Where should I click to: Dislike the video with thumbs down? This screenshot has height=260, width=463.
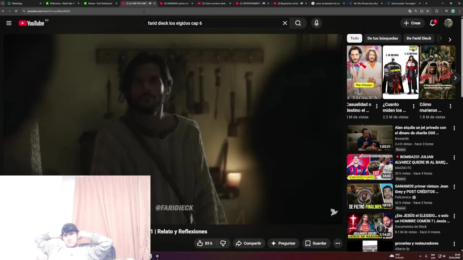click(x=223, y=243)
